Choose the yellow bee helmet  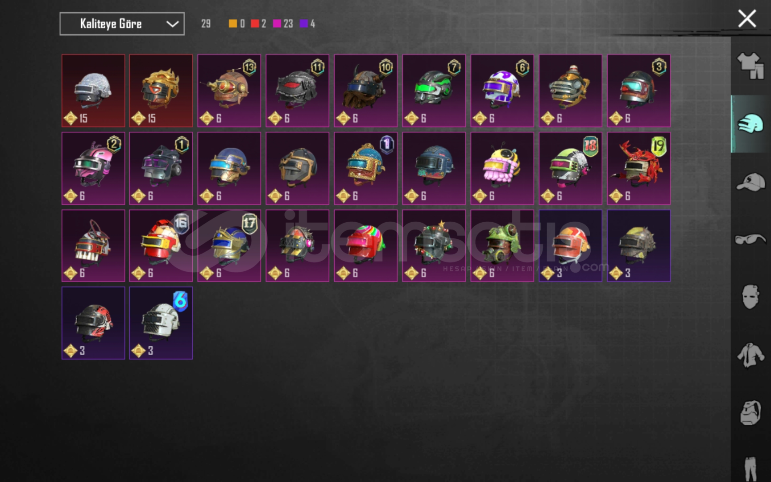502,168
